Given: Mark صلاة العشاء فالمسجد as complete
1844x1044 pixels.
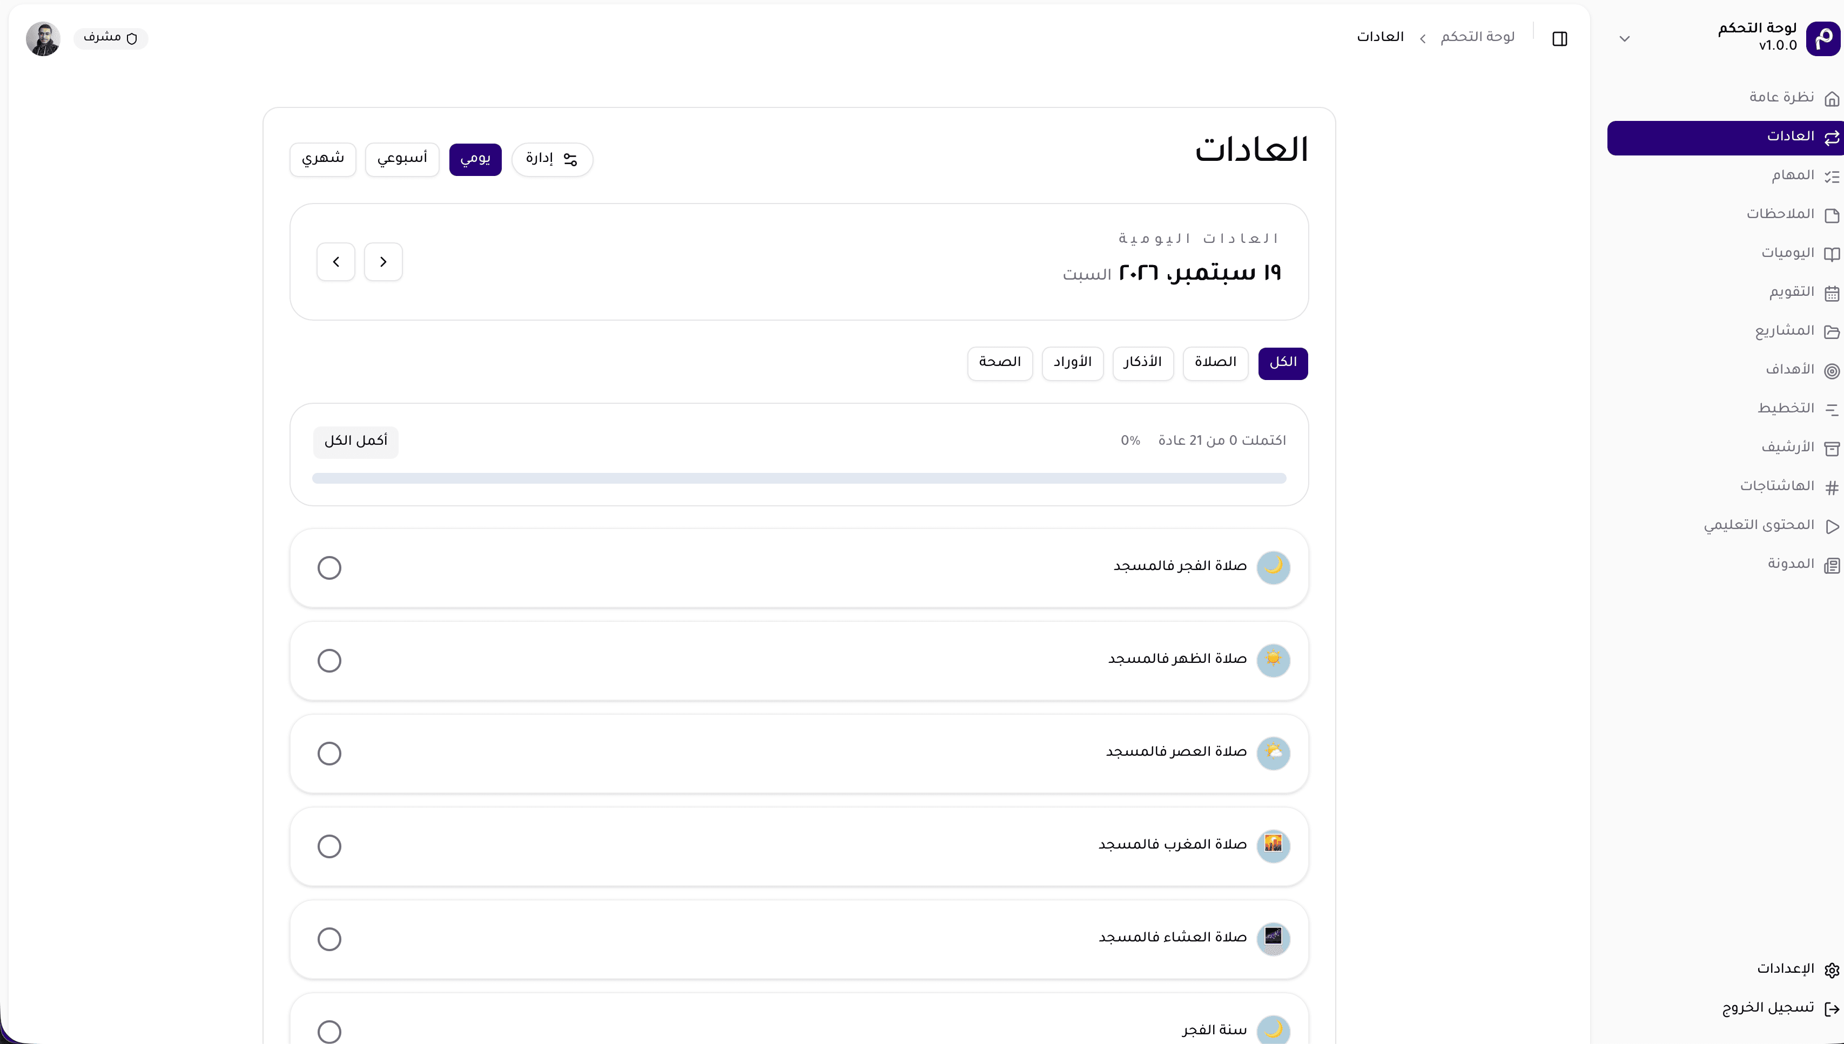Looking at the screenshot, I should (x=329, y=939).
